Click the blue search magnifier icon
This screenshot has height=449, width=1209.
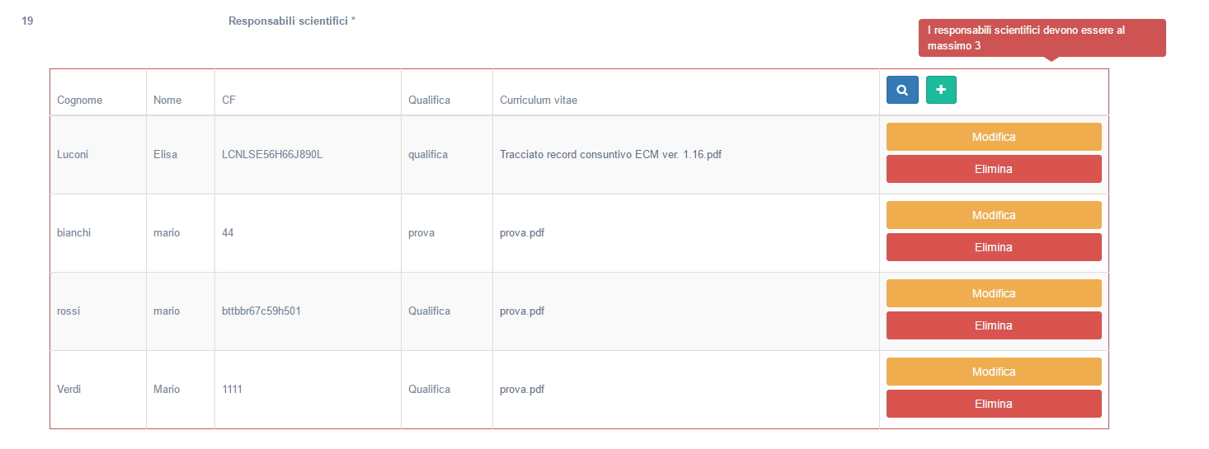(x=902, y=90)
